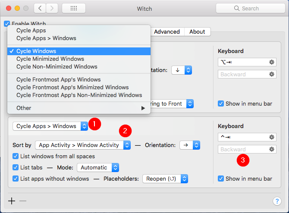Choose Cycle Frontmost App's Non-Minimized Windows
This screenshot has height=213, width=289.
(x=79, y=95)
